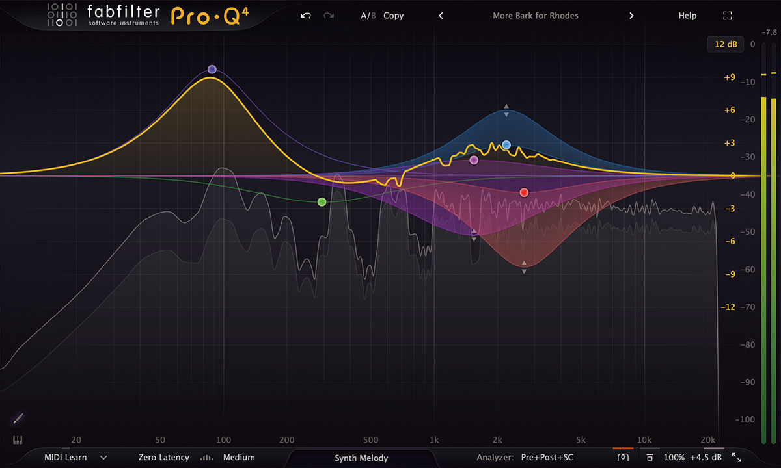Viewport: 781px width, 468px height.
Task: Show the piano keyboard display
Action: tap(17, 440)
